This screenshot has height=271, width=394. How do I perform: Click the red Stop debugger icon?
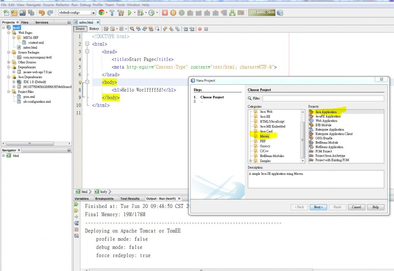pos(165,13)
